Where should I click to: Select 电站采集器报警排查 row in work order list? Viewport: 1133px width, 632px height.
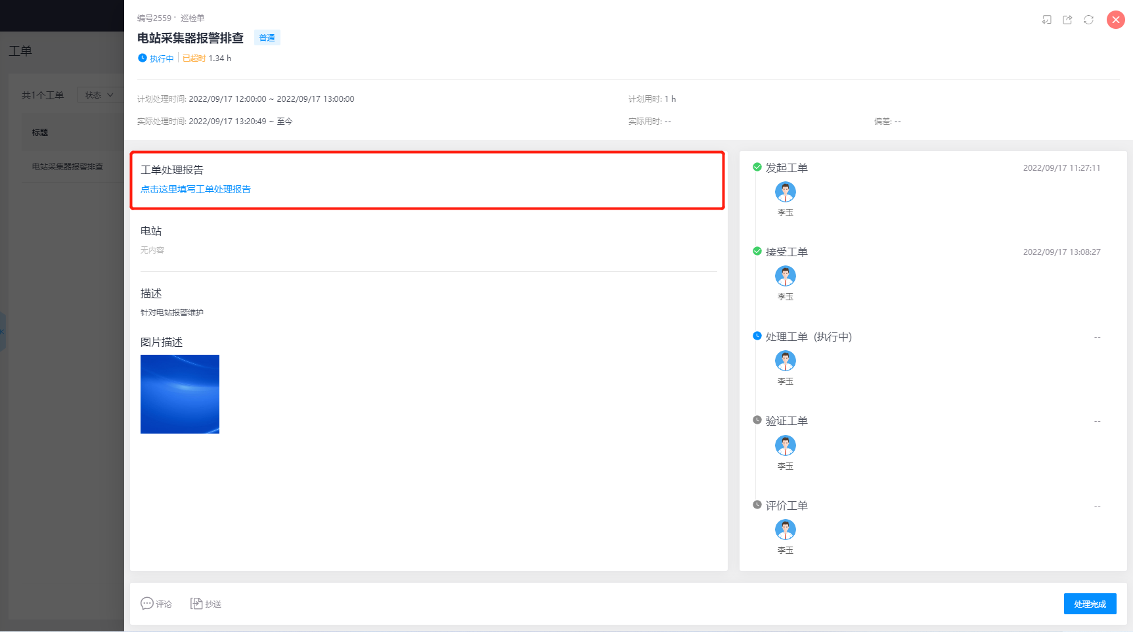tap(68, 167)
